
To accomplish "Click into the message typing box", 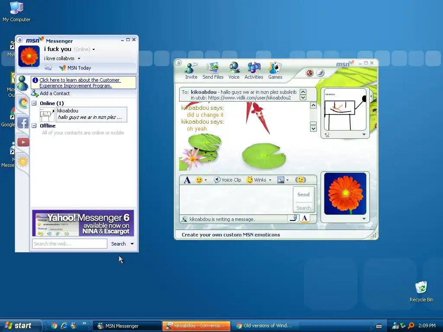I will (237, 200).
